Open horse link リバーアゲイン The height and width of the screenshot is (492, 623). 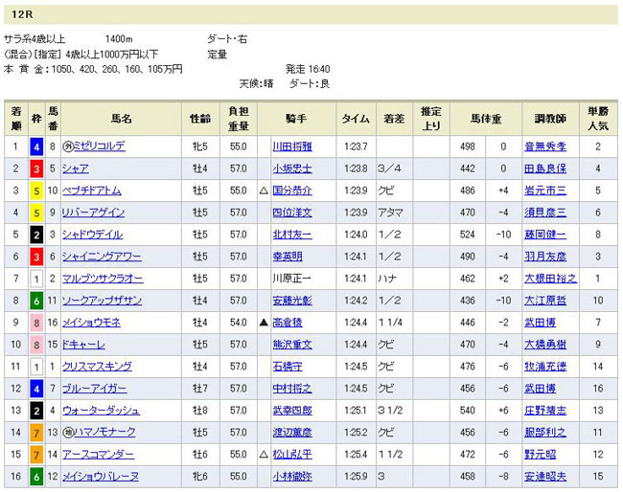[94, 212]
